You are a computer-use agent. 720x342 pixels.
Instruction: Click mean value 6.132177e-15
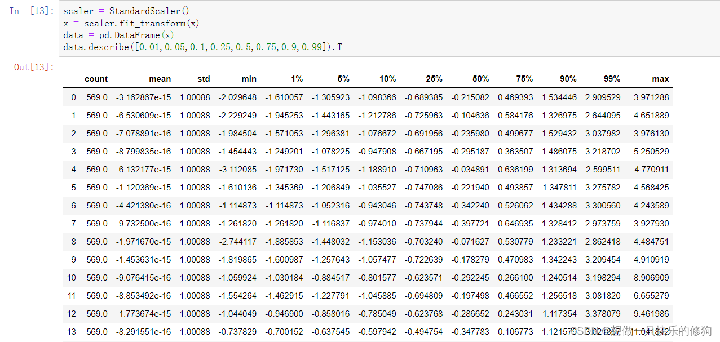(x=144, y=169)
